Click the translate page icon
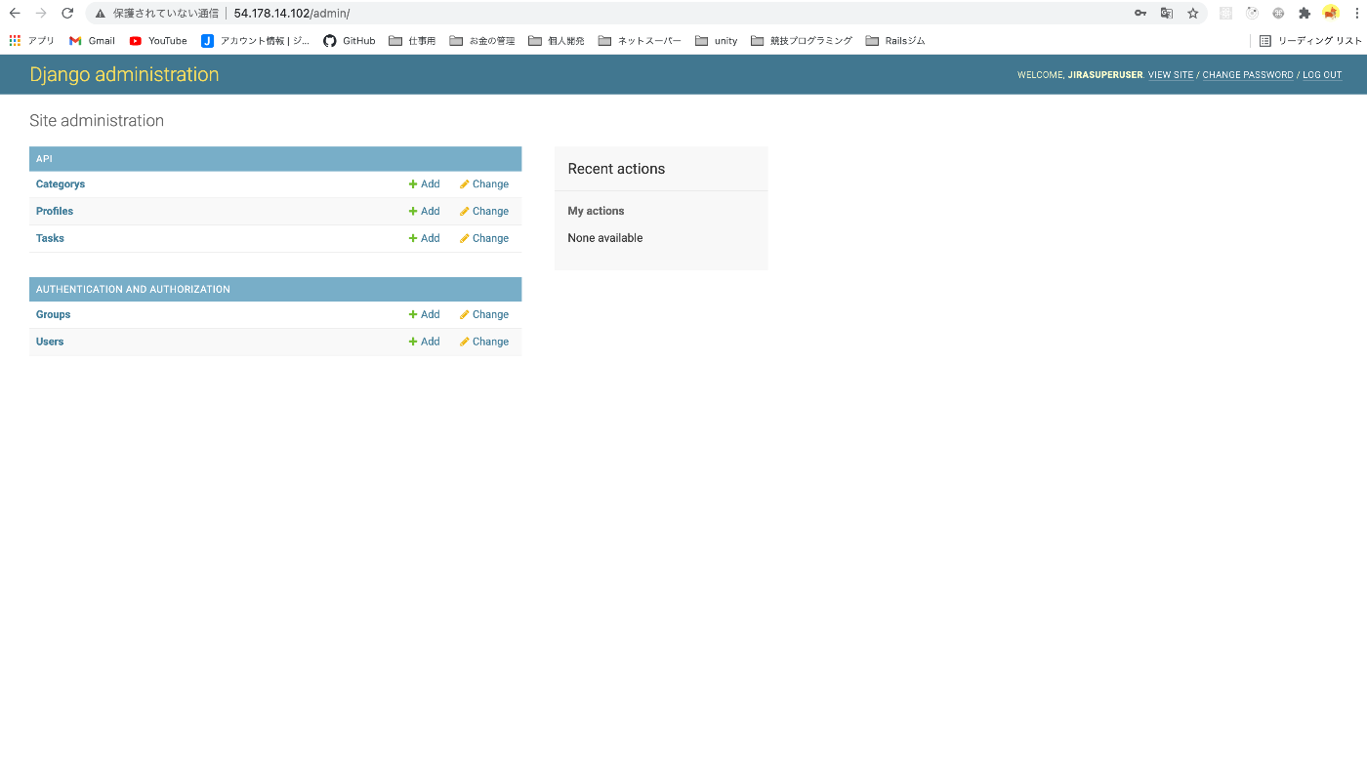 (x=1167, y=14)
